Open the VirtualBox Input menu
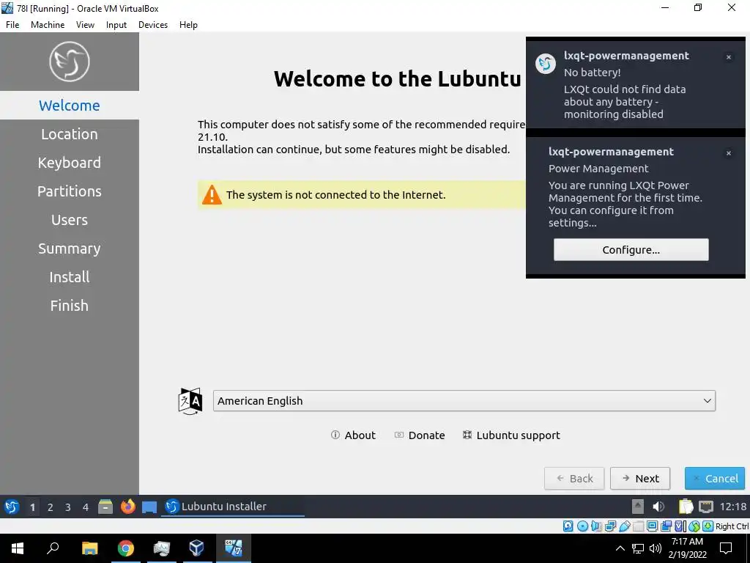 [116, 25]
